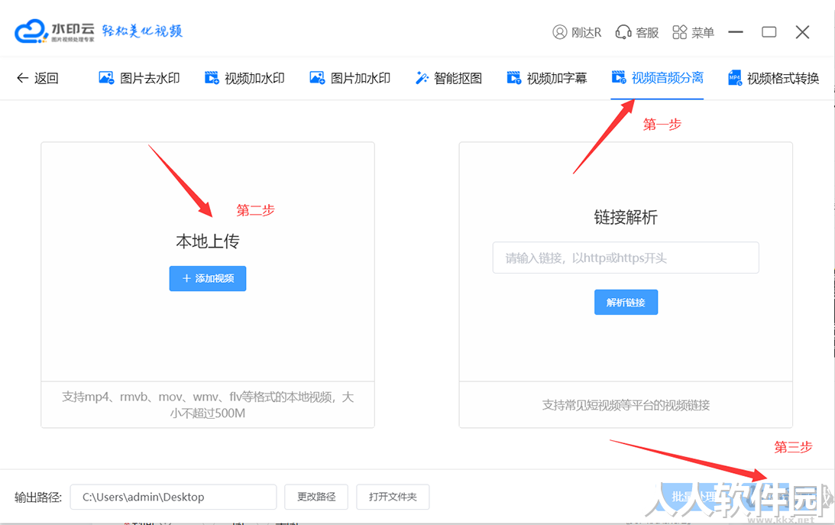Click the 本地上传 heading
Viewport: 835px width, 525px height.
208,241
